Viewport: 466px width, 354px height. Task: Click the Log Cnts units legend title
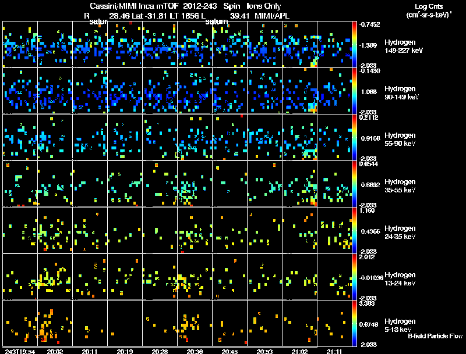(x=429, y=10)
